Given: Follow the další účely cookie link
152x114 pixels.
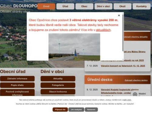Looking at the screenshot, I should tap(127, 100).
